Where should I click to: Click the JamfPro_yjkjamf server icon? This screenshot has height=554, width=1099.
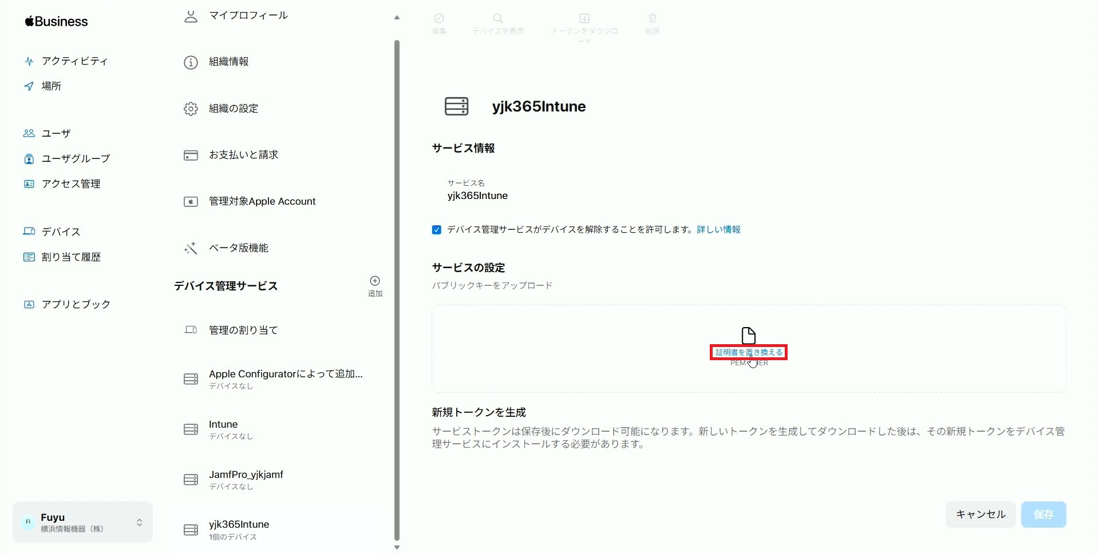191,480
